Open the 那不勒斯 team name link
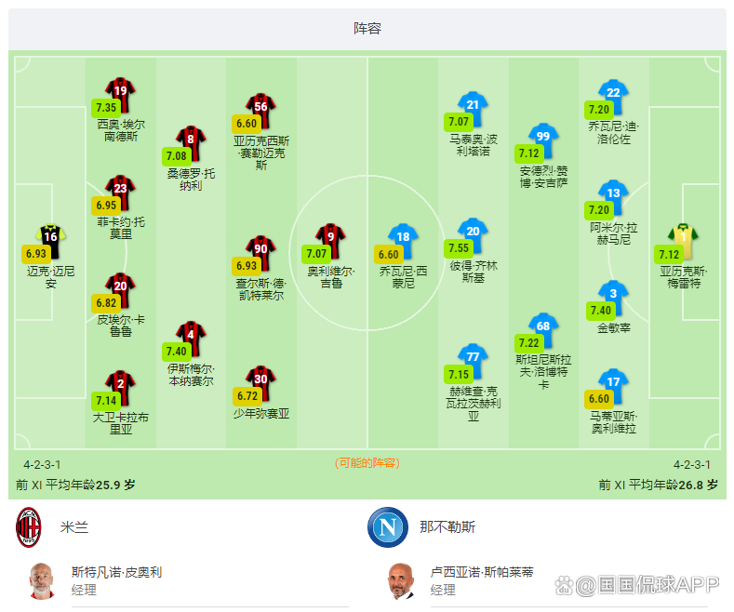This screenshot has height=612, width=734. [x=447, y=527]
